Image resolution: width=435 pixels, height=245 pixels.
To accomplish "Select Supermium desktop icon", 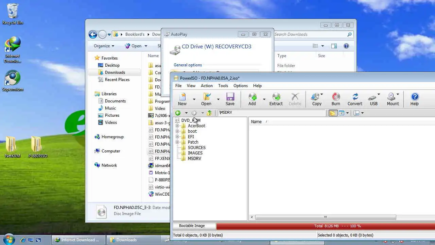I will coord(13,81).
